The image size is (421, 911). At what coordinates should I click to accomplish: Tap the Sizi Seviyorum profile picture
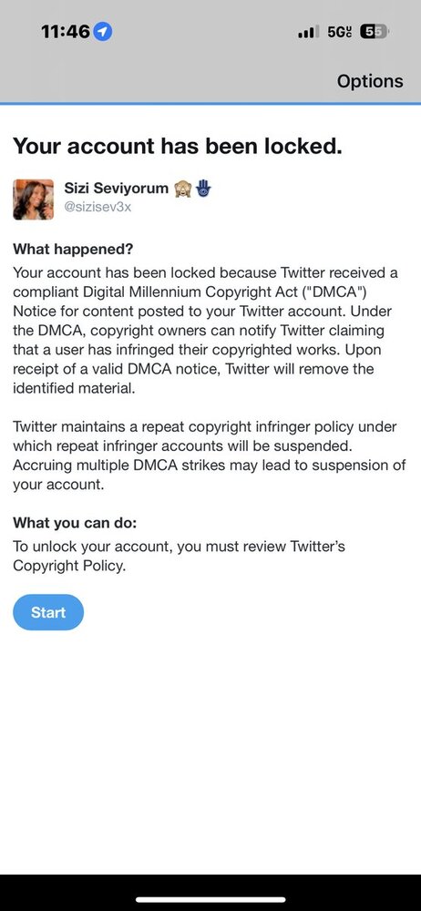pos(33,200)
